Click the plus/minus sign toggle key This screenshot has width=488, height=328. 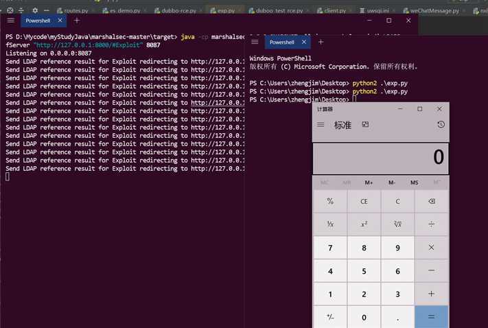click(330, 317)
